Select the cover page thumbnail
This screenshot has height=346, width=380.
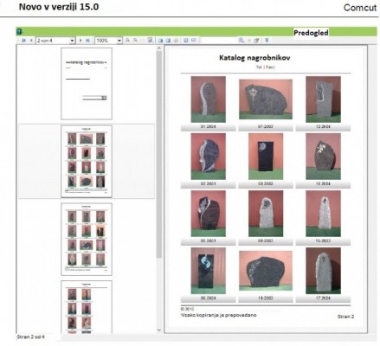coord(87,84)
